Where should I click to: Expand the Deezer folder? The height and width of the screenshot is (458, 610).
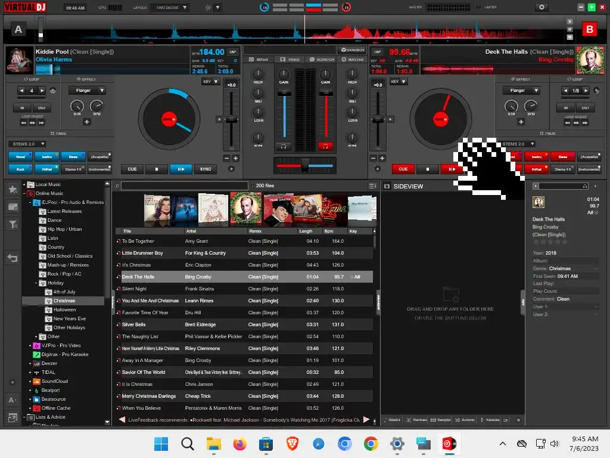[30, 364]
